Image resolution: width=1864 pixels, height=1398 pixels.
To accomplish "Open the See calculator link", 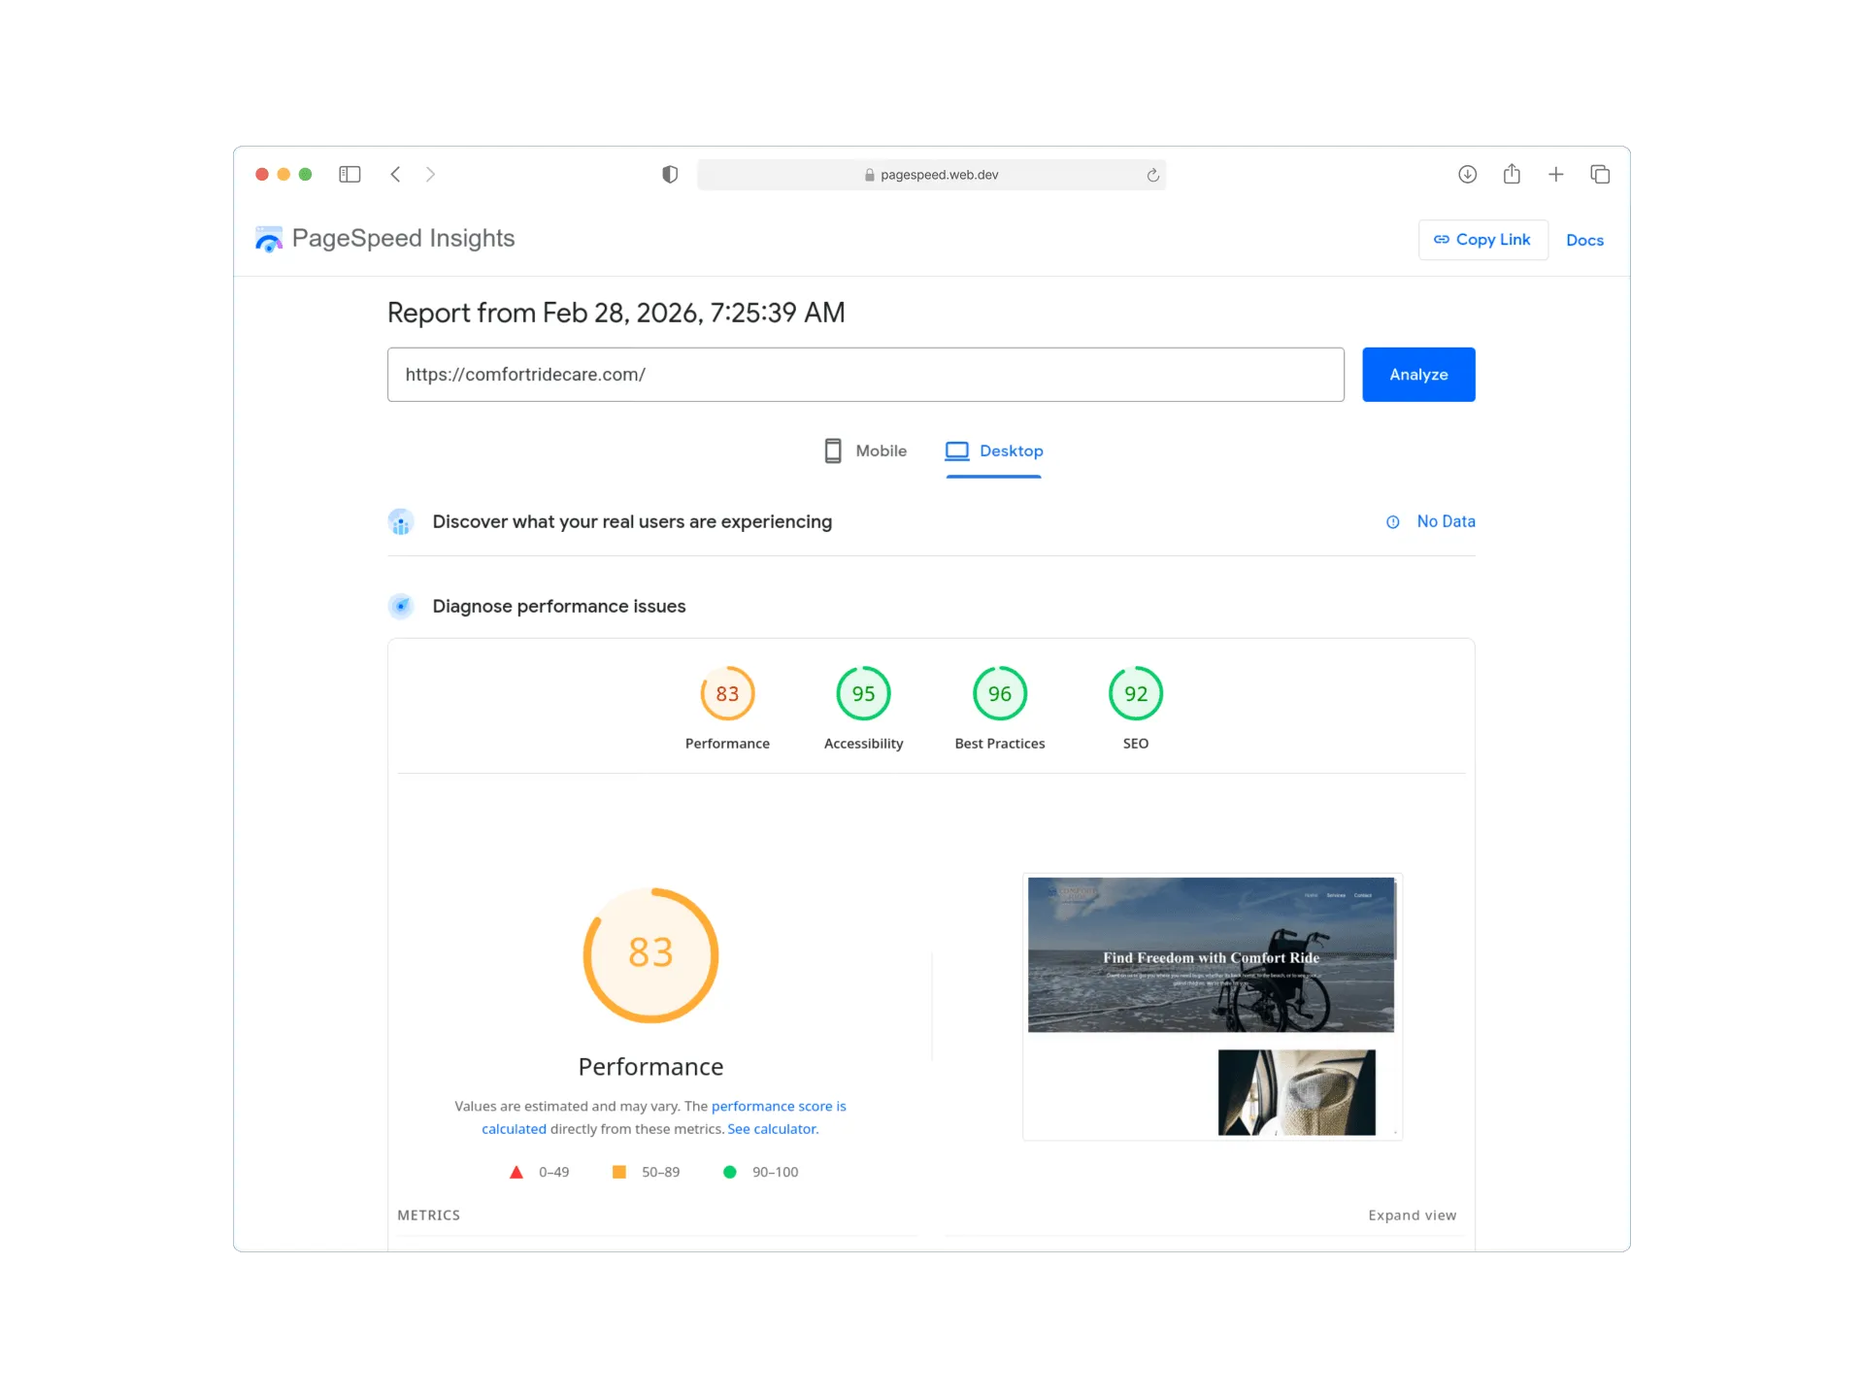I will [773, 1129].
